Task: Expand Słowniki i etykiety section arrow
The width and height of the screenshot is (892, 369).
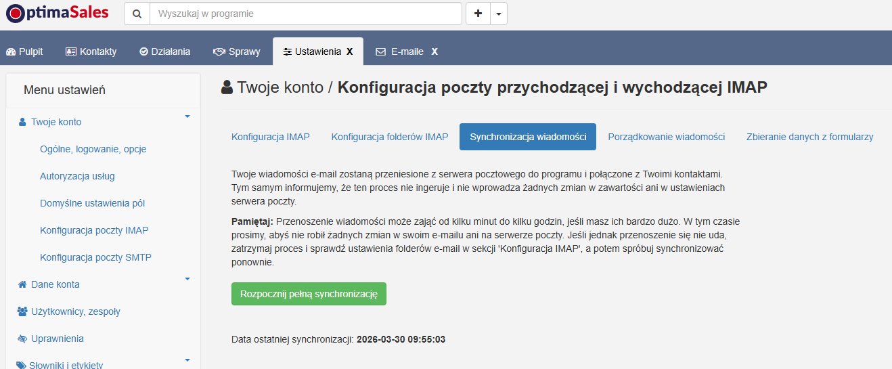Action: [x=187, y=360]
